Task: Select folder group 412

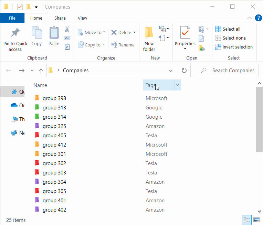Action: click(x=50, y=145)
